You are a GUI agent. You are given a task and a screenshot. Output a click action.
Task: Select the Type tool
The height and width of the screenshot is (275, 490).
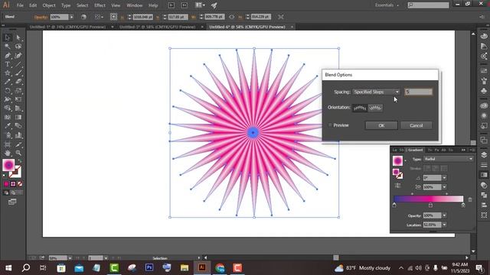(x=8, y=64)
